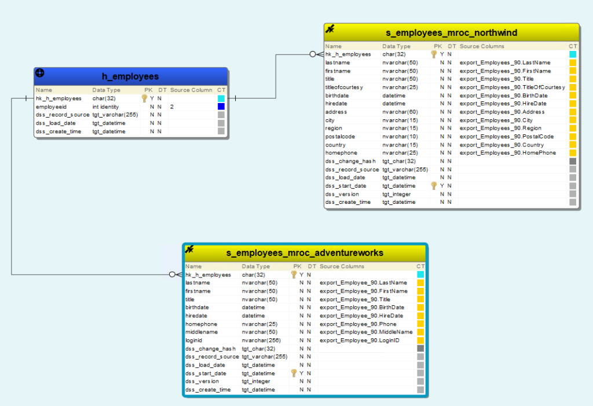
Task: Click the key icon beside hk_h_employees in adventureworks table
Action: (x=294, y=275)
